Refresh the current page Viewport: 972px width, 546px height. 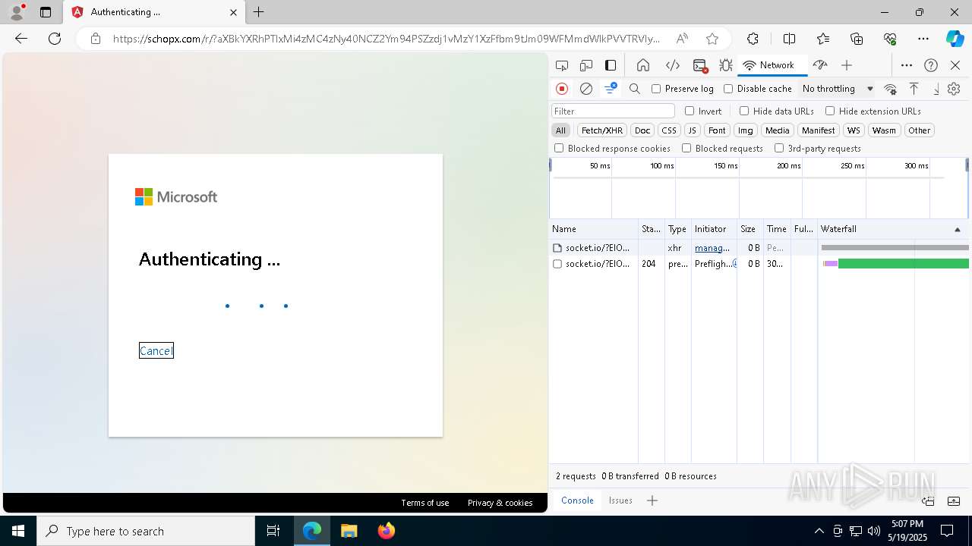click(x=55, y=39)
